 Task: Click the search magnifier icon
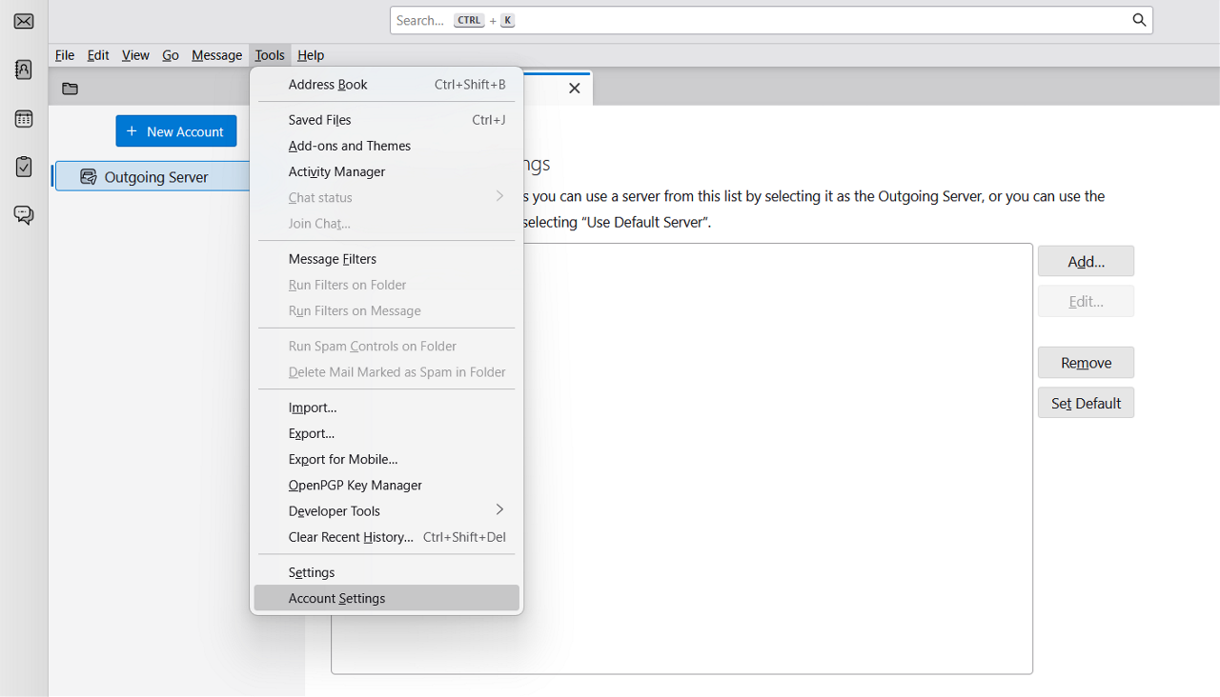click(x=1139, y=20)
